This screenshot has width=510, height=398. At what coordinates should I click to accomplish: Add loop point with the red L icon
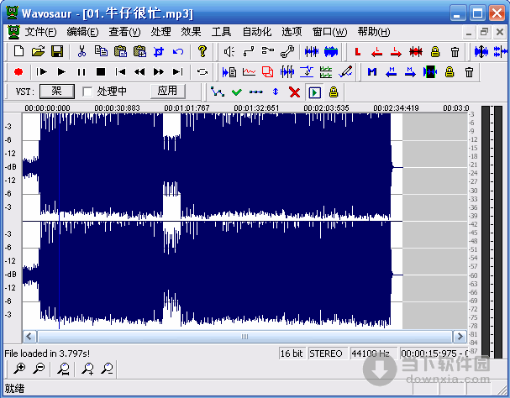pos(358,51)
